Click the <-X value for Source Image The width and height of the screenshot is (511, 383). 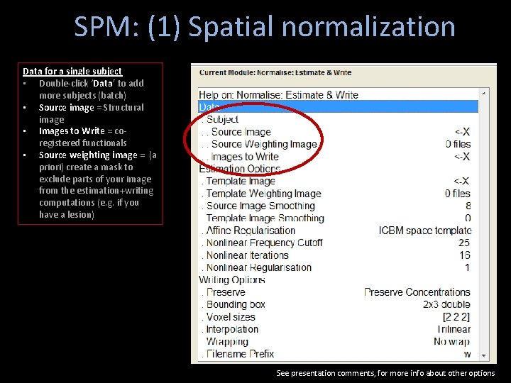tap(463, 132)
